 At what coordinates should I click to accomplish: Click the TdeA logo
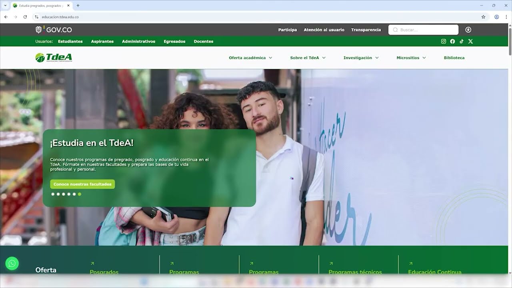[x=54, y=58]
